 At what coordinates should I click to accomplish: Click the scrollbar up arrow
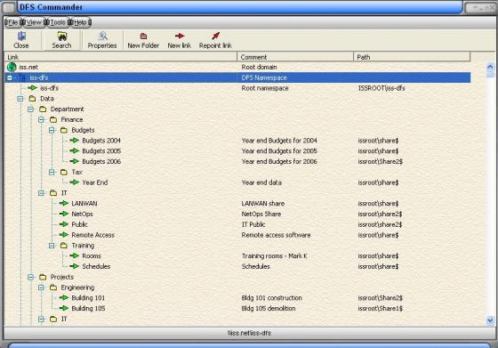pos(490,67)
